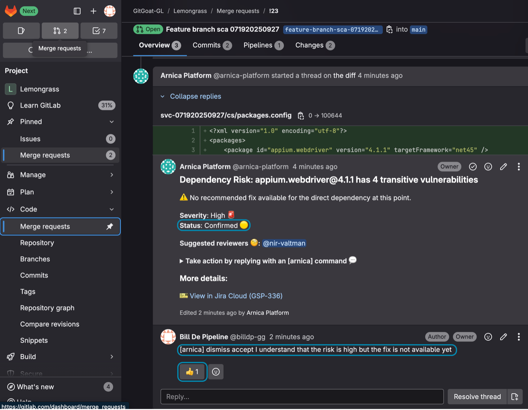Open Lemongrass project link
Screen dimensions: 528x410
(x=60, y=89)
